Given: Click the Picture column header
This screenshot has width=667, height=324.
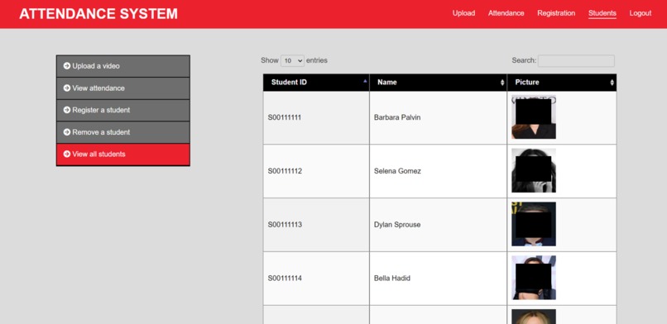Looking at the screenshot, I should (562, 83).
